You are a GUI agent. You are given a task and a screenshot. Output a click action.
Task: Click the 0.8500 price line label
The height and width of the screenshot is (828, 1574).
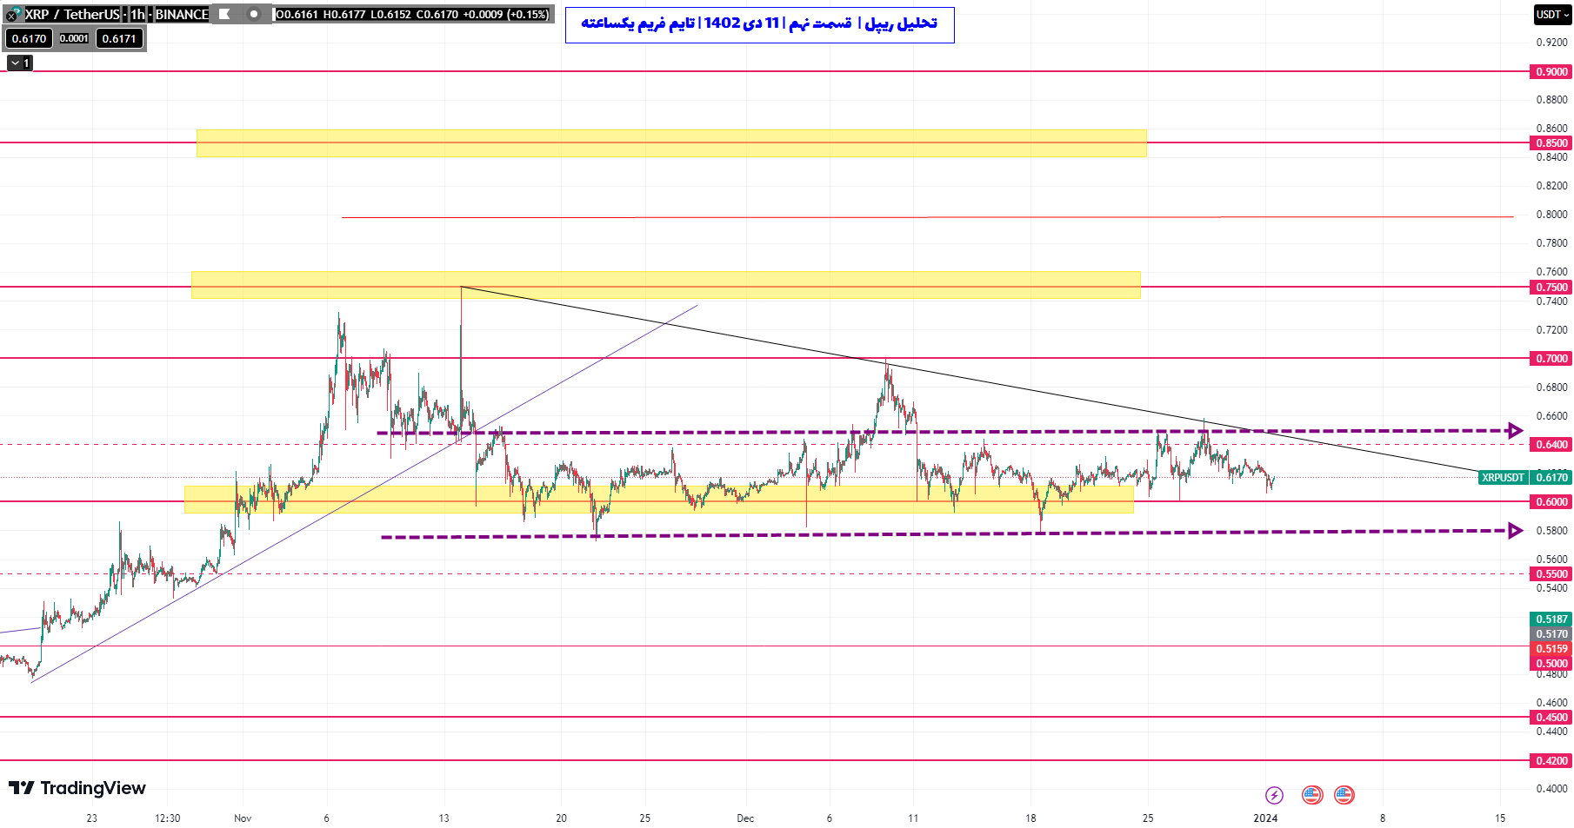[1551, 142]
